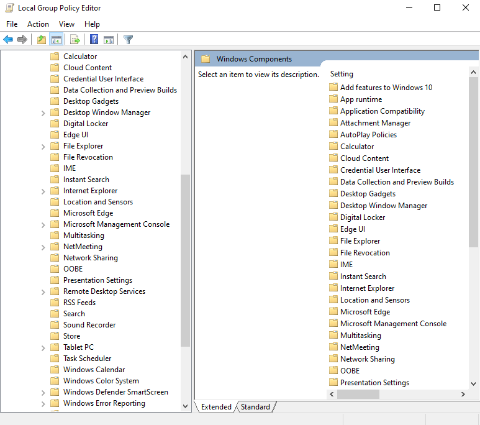Select Microsoft Edge in the tree

[88, 213]
